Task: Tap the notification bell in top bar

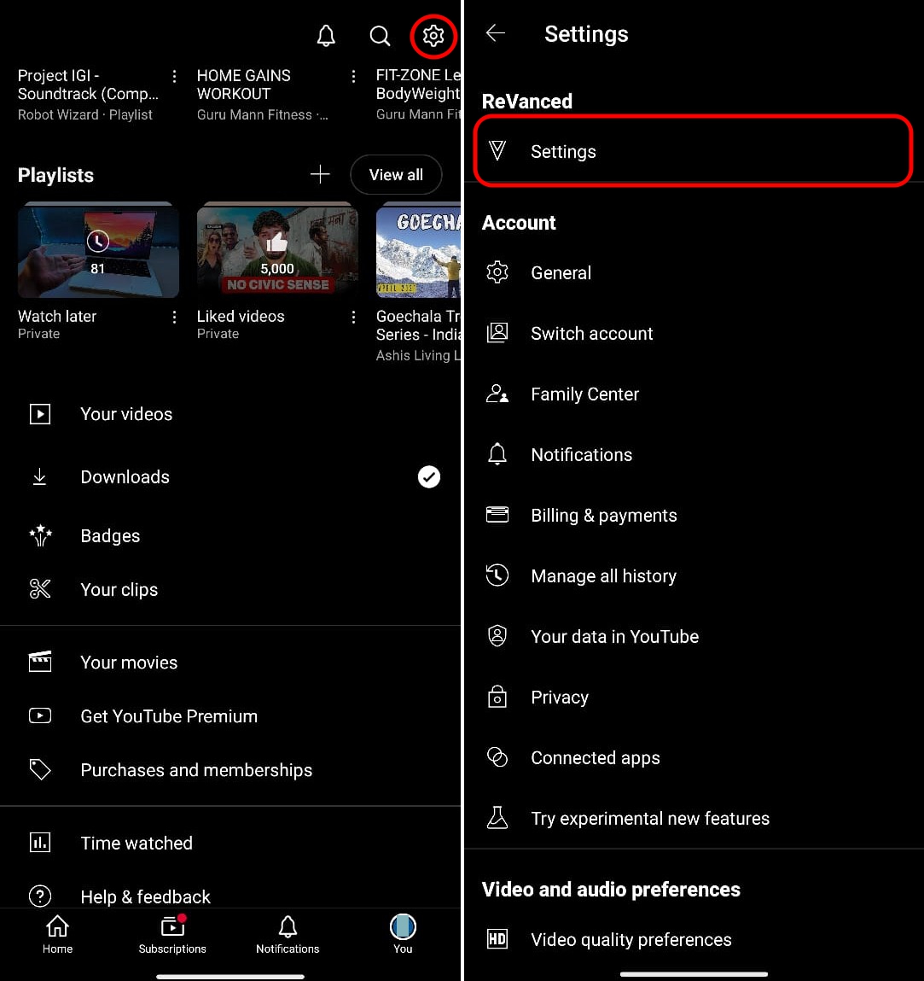Action: click(326, 36)
